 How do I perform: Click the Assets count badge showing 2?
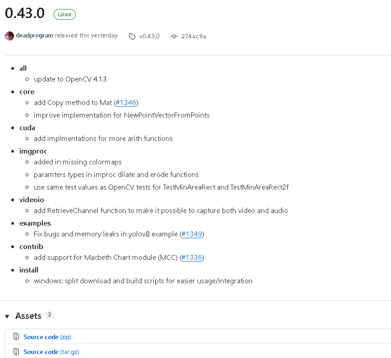coord(50,315)
